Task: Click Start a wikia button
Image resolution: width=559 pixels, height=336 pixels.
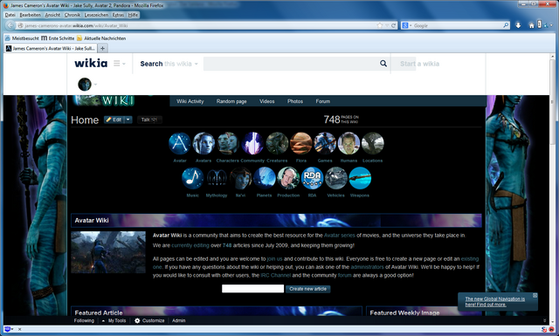Action: coord(419,64)
